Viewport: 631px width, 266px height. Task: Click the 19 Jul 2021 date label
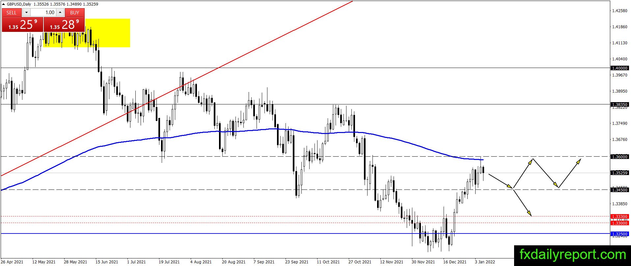pos(169,262)
